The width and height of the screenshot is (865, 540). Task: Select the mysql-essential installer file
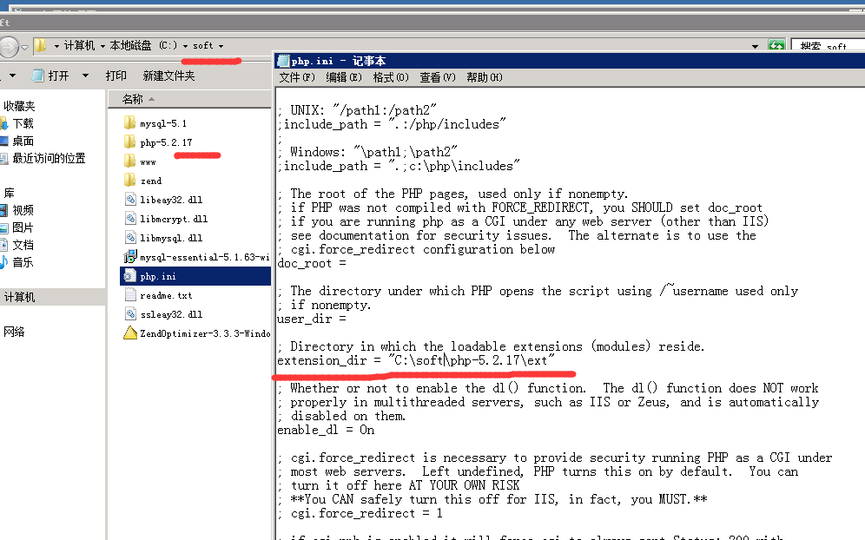198,257
